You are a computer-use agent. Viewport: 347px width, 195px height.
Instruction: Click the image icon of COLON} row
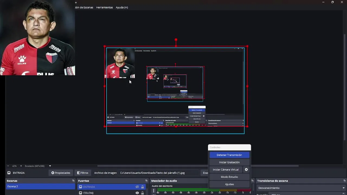tap(81, 193)
